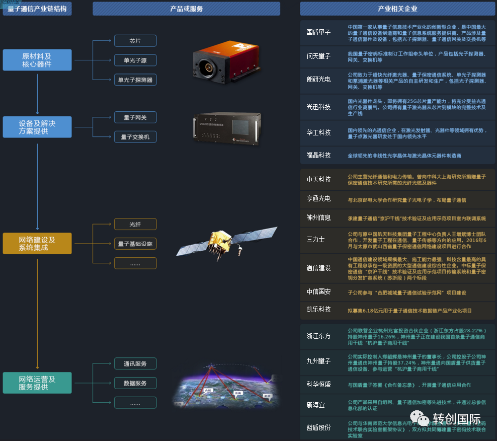Click company name 中信国安
Viewport: 497px width, 441px height.
[x=318, y=292]
